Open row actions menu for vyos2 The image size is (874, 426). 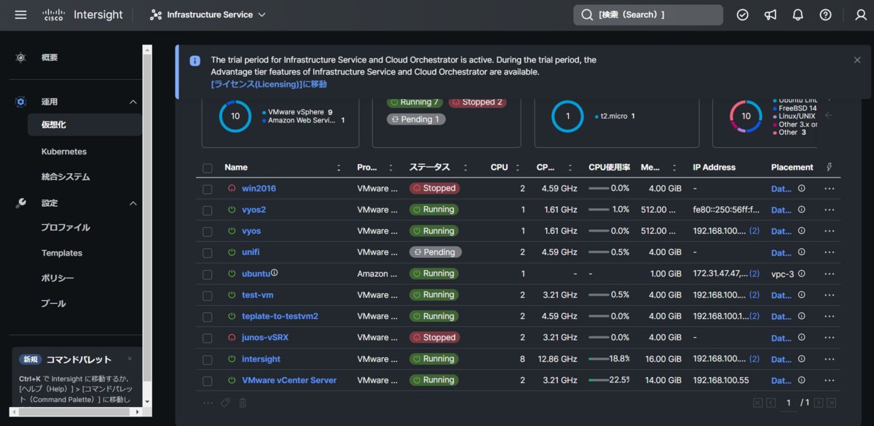(x=829, y=210)
